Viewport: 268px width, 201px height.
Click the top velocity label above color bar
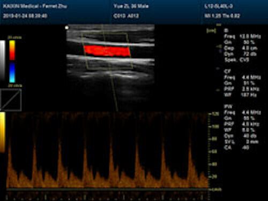(15, 37)
